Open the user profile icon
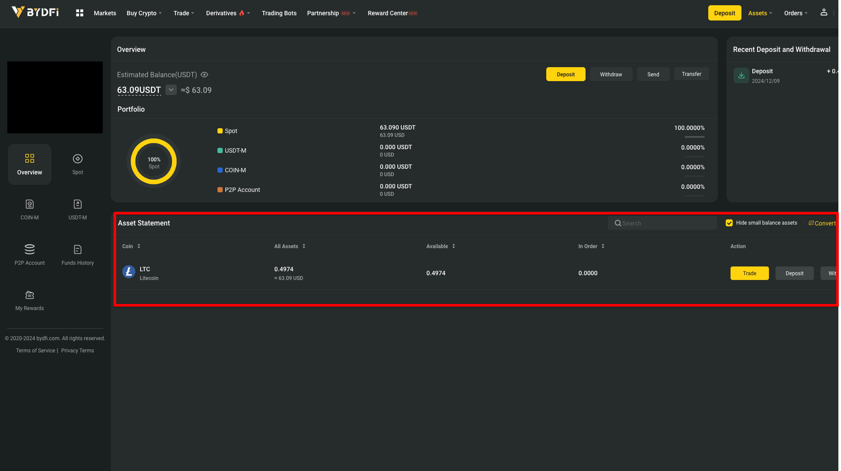841x471 pixels. tap(824, 12)
